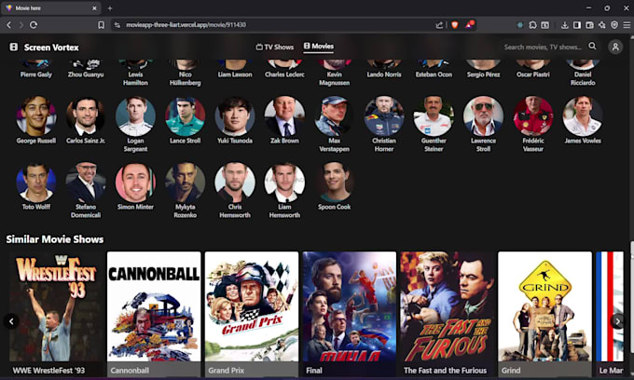Screen dimensions: 634x380
Task: Click the Oscar Piastri name
Action: click(x=533, y=75)
